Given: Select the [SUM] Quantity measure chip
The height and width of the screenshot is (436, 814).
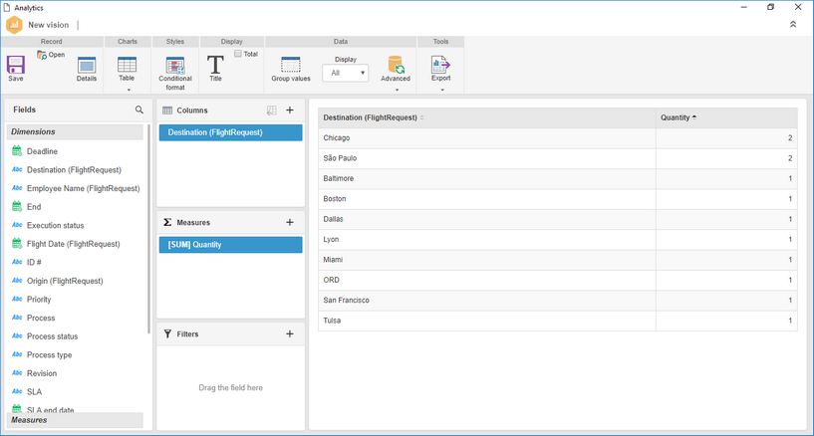Looking at the screenshot, I should click(x=230, y=245).
